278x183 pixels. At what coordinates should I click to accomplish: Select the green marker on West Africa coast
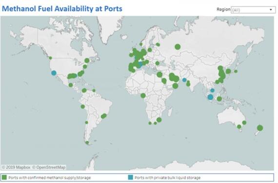click(x=143, y=96)
